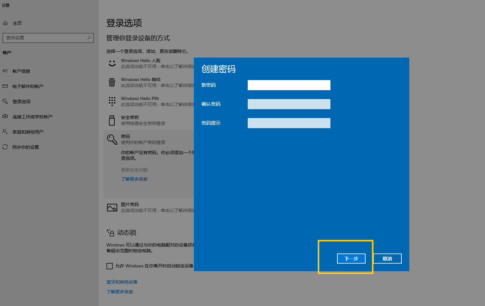This screenshot has height=306, width=485.
Task: Click the Windows Hello fingerprint icon
Action: (x=112, y=83)
